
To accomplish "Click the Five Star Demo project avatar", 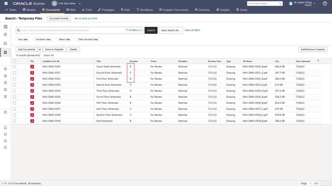I will (x=54, y=4).
